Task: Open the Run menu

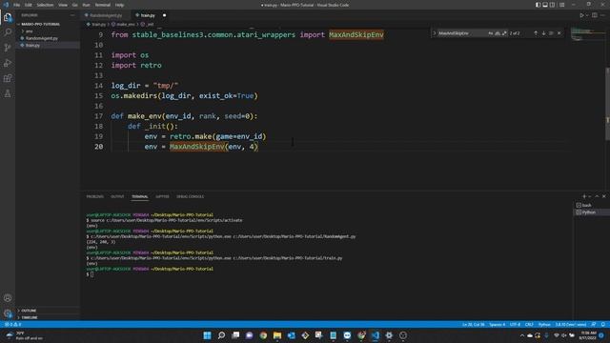Action: point(87,5)
